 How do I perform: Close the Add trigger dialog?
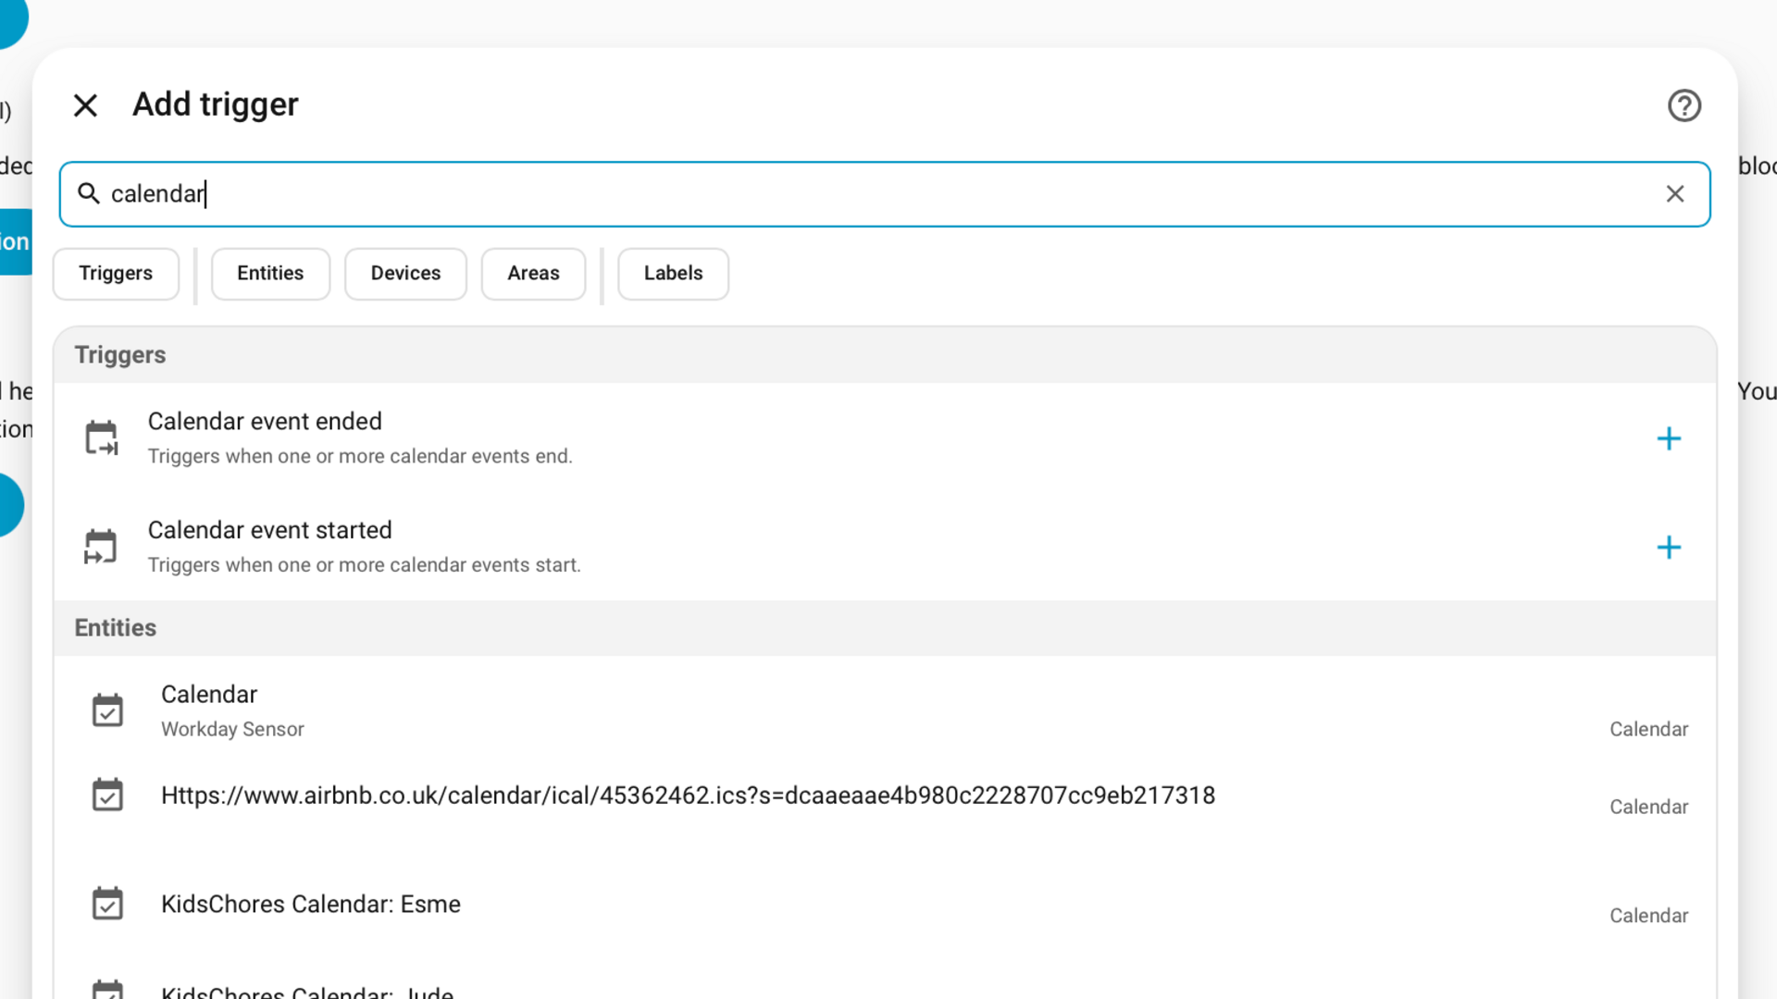click(x=85, y=105)
